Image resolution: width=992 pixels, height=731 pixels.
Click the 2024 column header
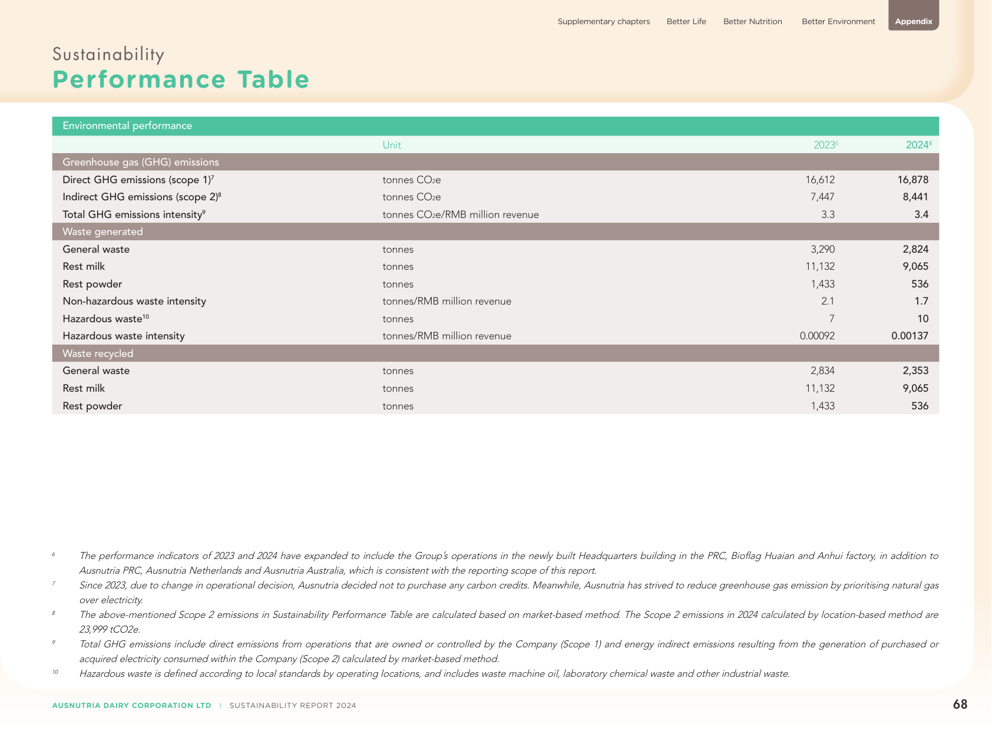pos(919,145)
